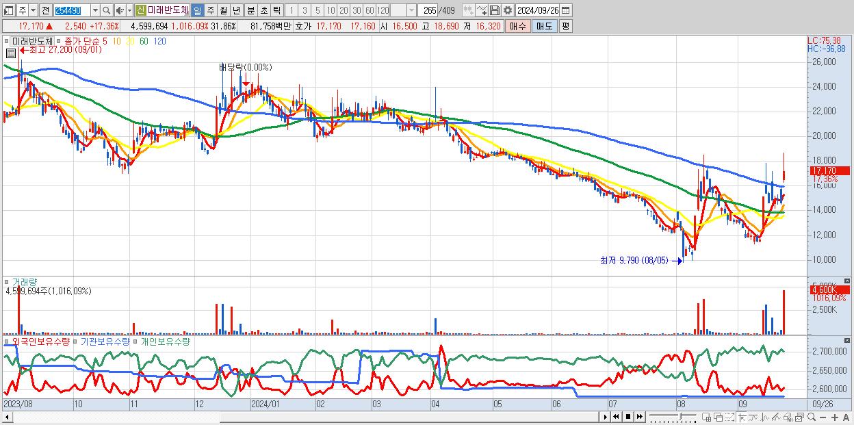Click the trend line indicator icon
The image size is (854, 425).
[753, 417]
